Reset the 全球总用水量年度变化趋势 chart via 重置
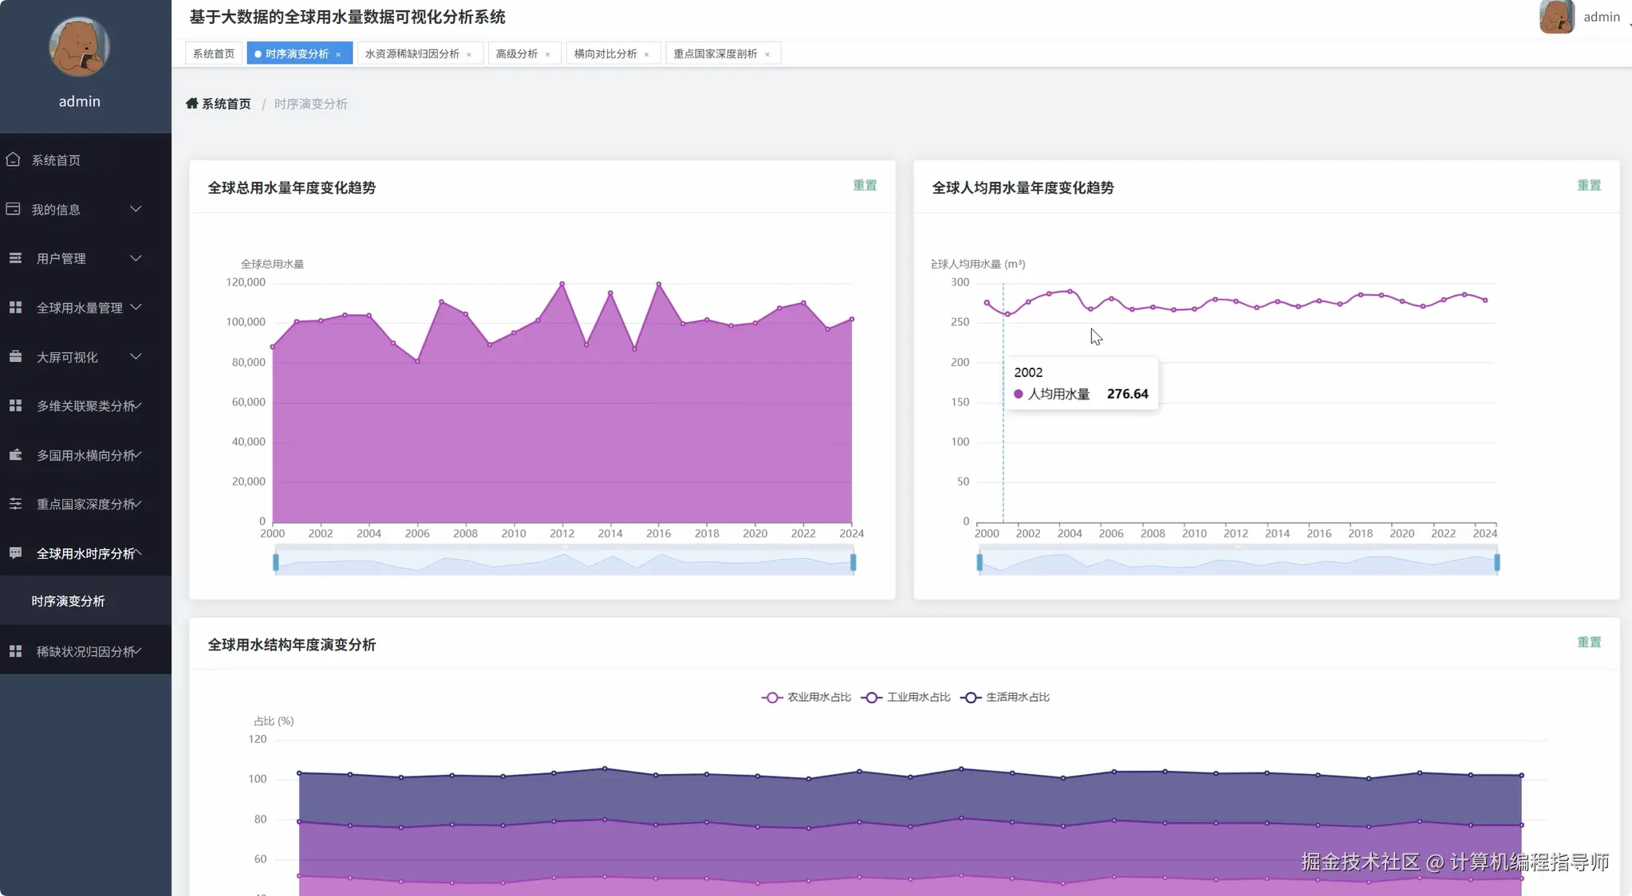1632x896 pixels. [865, 186]
